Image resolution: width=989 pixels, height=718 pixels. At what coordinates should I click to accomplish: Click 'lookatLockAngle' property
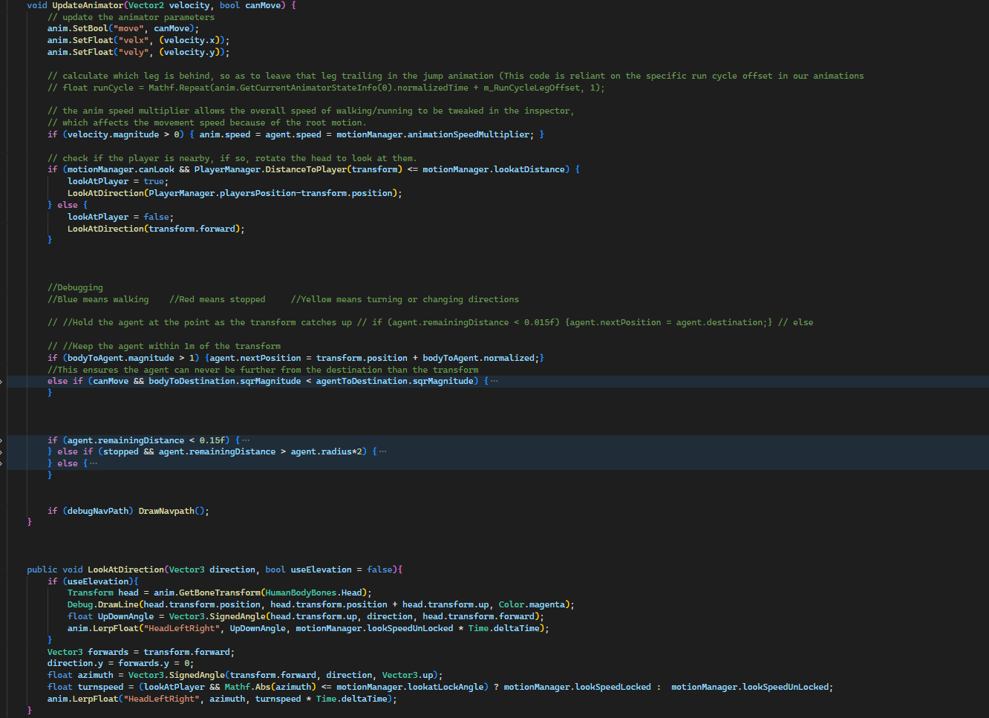coord(445,688)
